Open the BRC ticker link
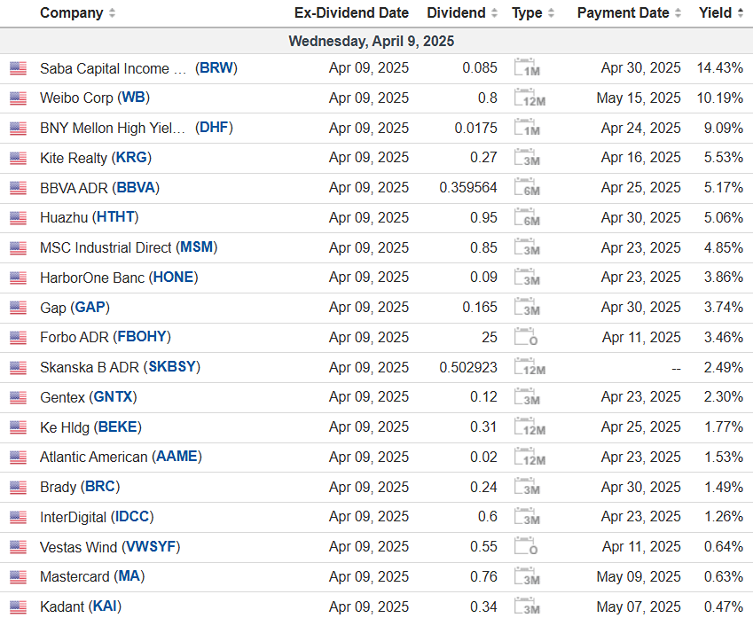753x618 pixels. 100,487
